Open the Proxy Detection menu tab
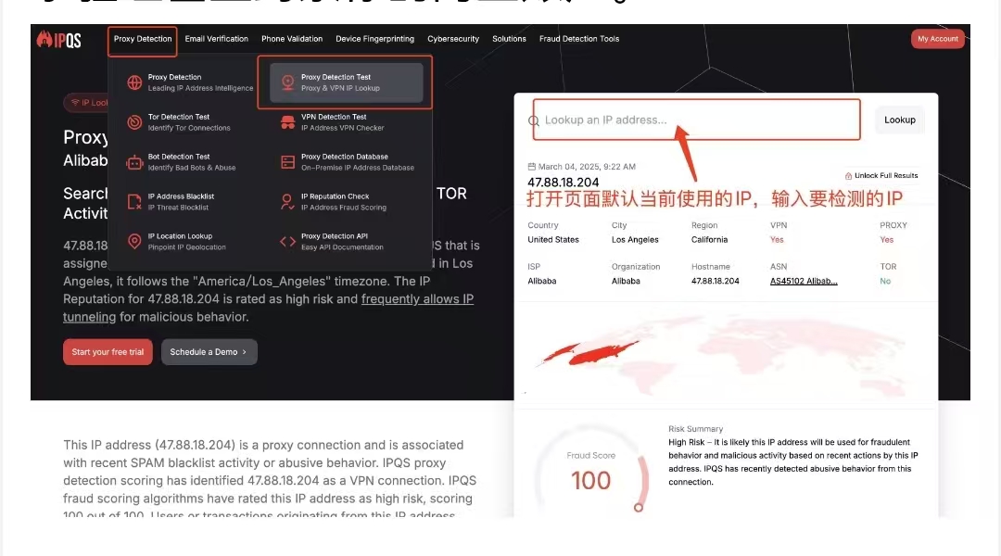 143,39
